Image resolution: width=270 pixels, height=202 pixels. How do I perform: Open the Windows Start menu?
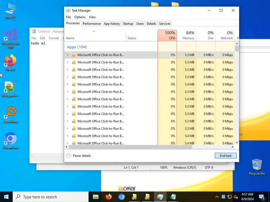(x=6, y=197)
